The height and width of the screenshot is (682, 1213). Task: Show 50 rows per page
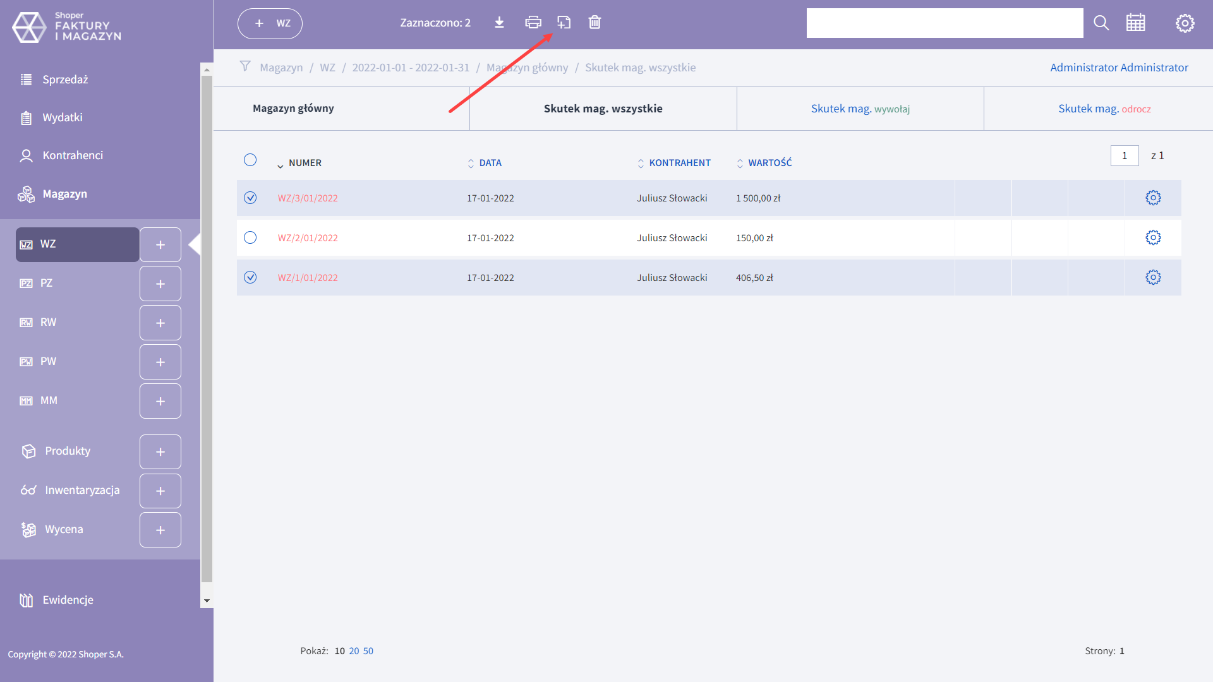click(368, 651)
